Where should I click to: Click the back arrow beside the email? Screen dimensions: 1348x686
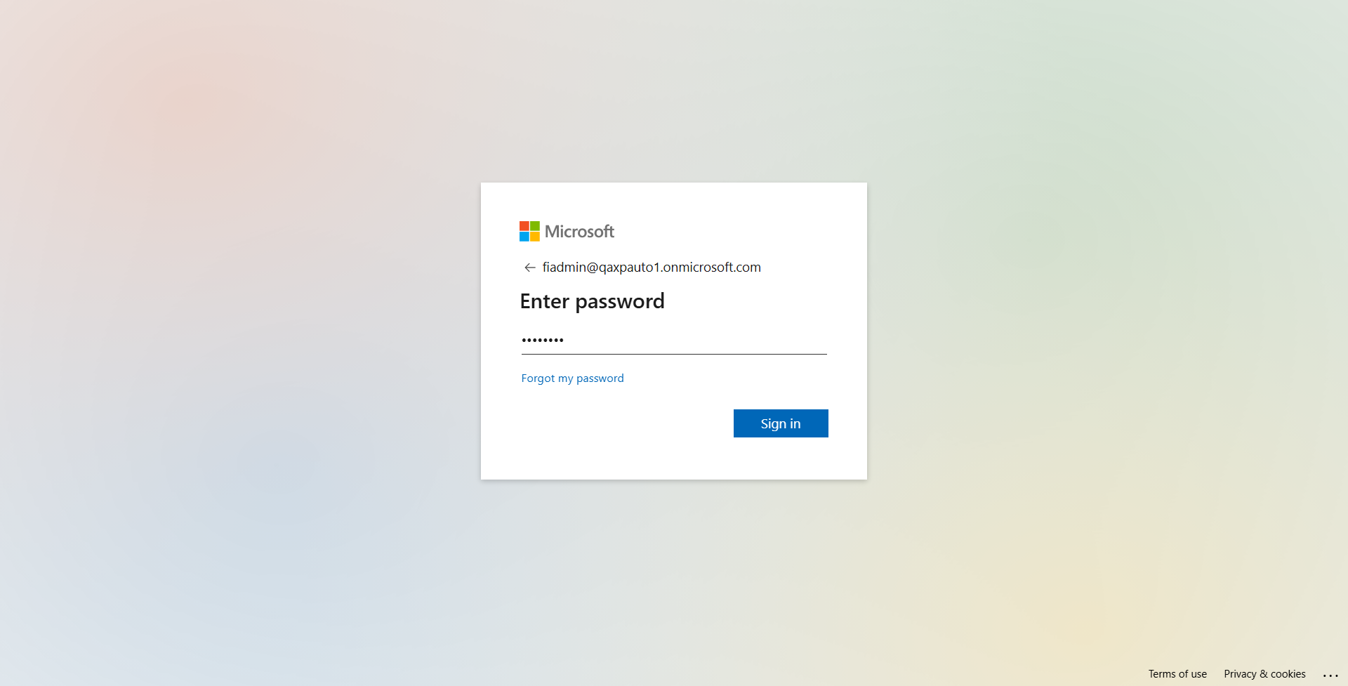[x=529, y=268]
